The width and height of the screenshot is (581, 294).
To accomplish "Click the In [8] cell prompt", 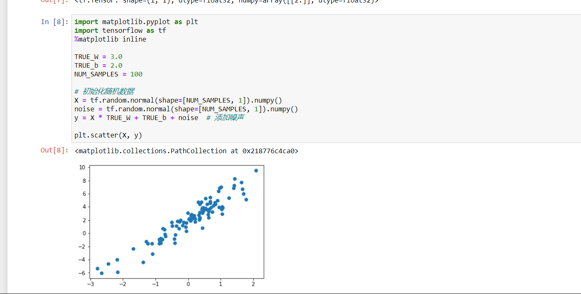I will click(x=54, y=22).
